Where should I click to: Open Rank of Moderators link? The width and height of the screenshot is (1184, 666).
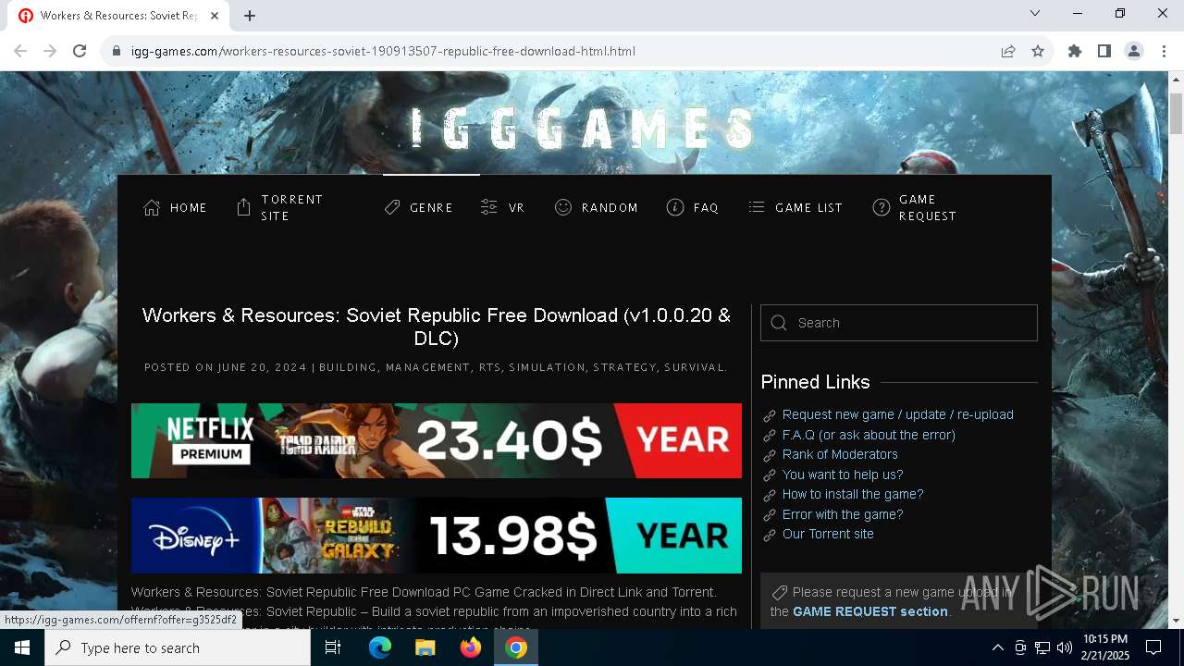tap(840, 454)
